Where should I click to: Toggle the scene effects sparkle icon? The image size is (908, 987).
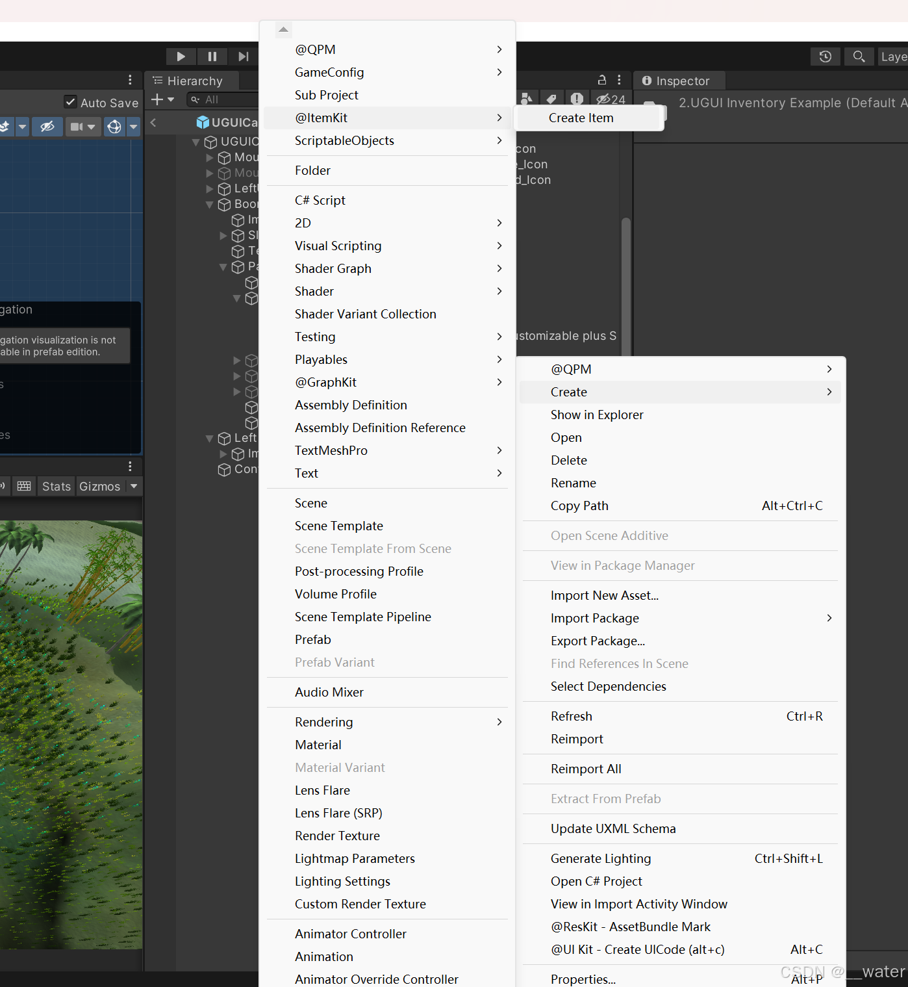[x=4, y=127]
